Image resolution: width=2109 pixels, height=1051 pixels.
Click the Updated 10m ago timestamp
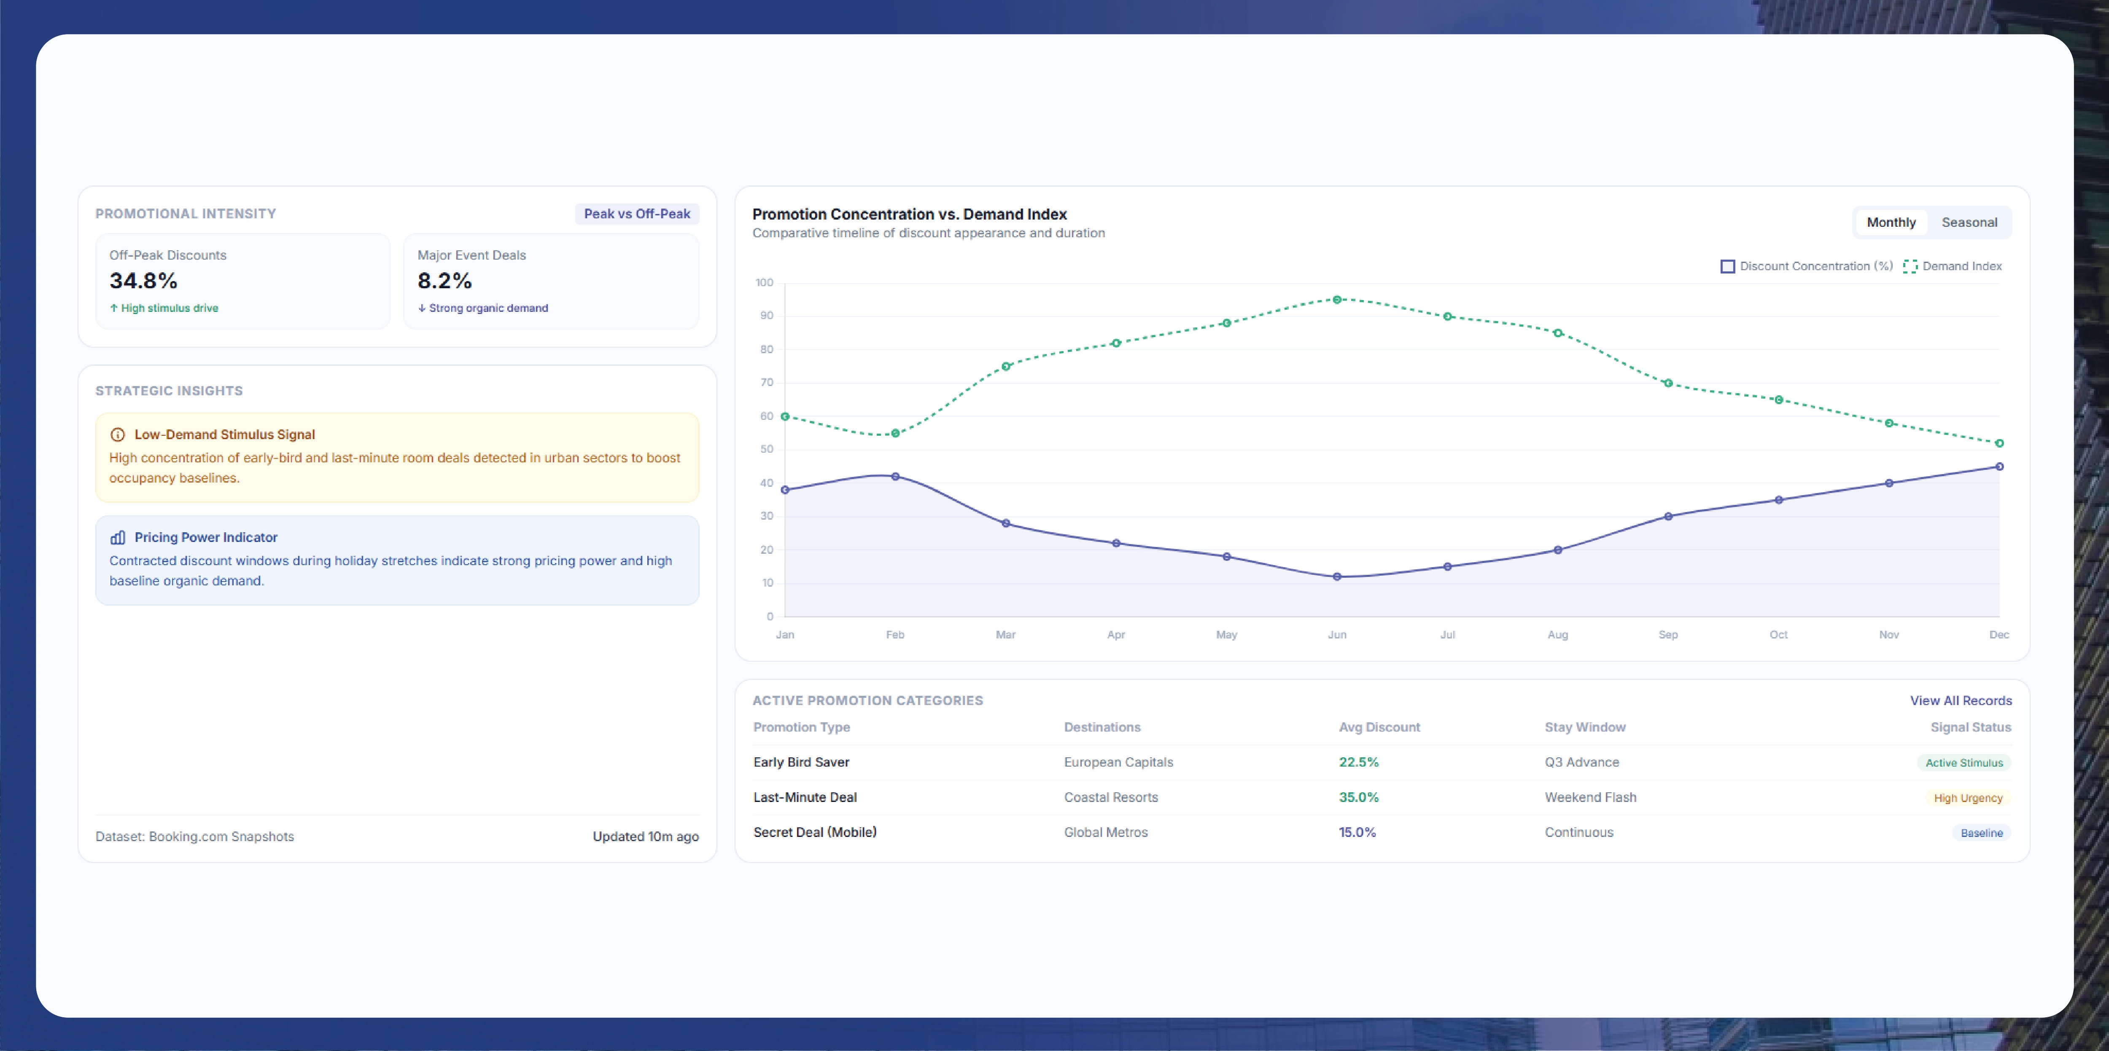[646, 837]
